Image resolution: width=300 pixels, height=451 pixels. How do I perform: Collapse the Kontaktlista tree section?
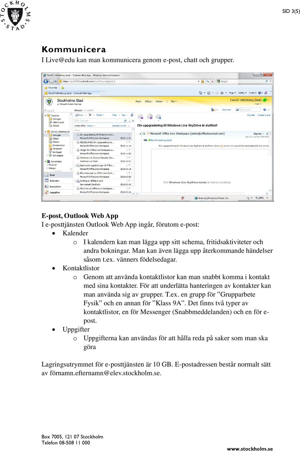(45, 161)
